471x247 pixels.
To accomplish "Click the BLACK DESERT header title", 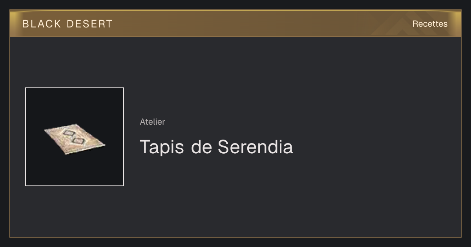I will pyautogui.click(x=68, y=24).
